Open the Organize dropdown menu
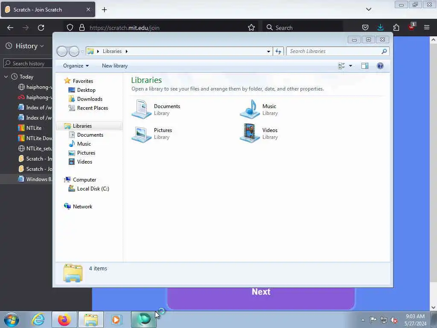 click(76, 66)
